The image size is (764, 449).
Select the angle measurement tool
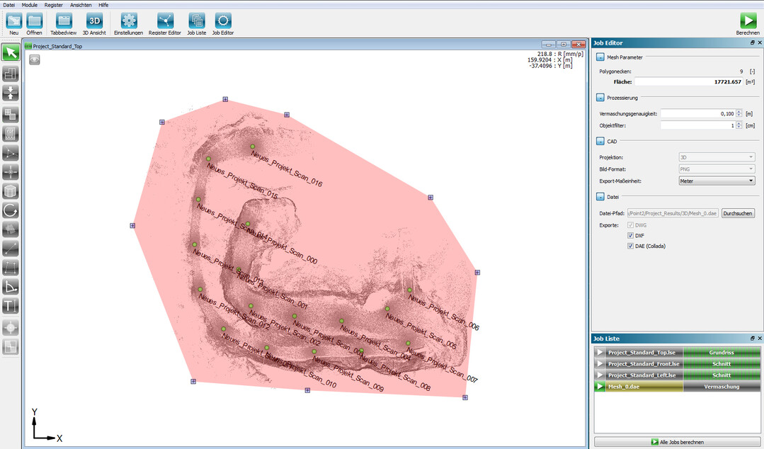coord(11,287)
